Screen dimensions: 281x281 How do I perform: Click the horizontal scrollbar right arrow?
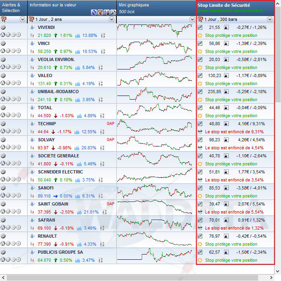coord(271,278)
